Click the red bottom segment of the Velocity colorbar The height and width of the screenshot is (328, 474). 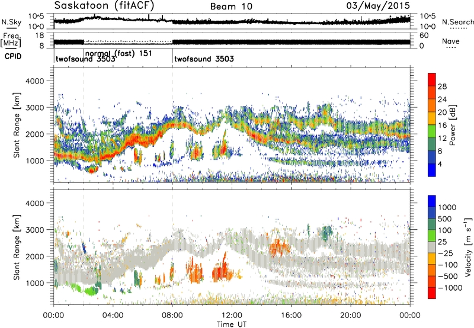click(432, 293)
